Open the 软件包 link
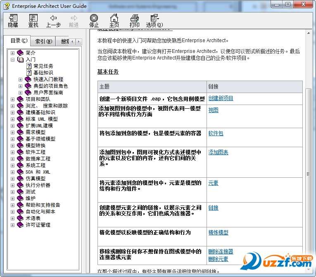The image size is (316, 277). [216, 133]
